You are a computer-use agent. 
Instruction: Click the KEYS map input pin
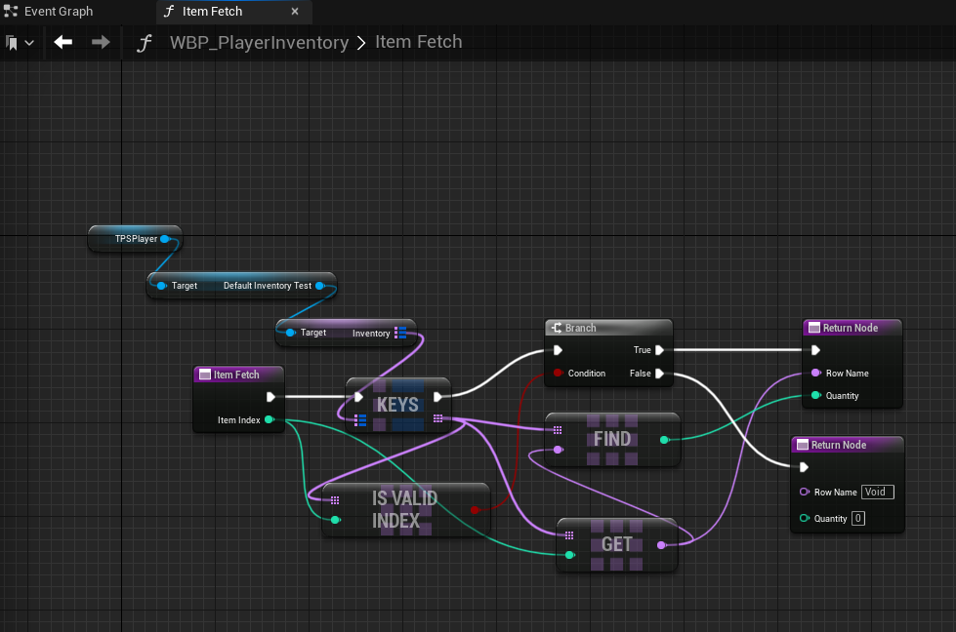click(x=359, y=419)
